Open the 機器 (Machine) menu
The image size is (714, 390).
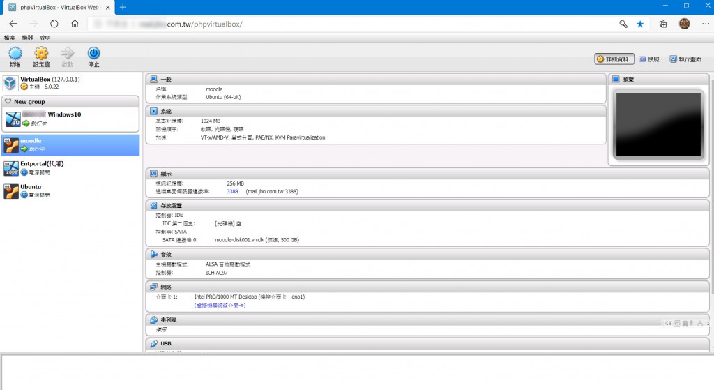click(27, 38)
